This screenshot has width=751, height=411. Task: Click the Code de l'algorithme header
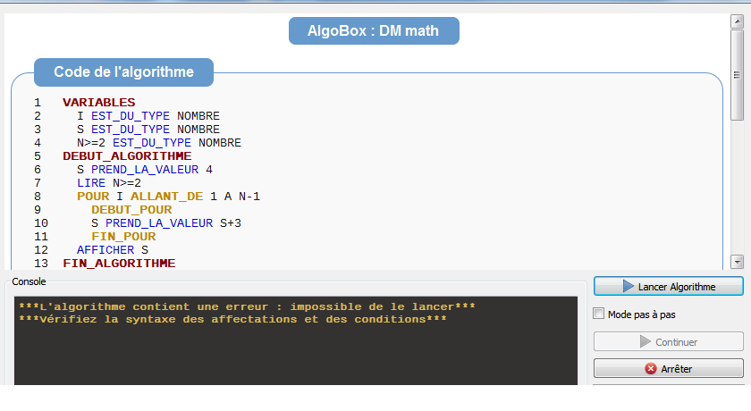123,72
